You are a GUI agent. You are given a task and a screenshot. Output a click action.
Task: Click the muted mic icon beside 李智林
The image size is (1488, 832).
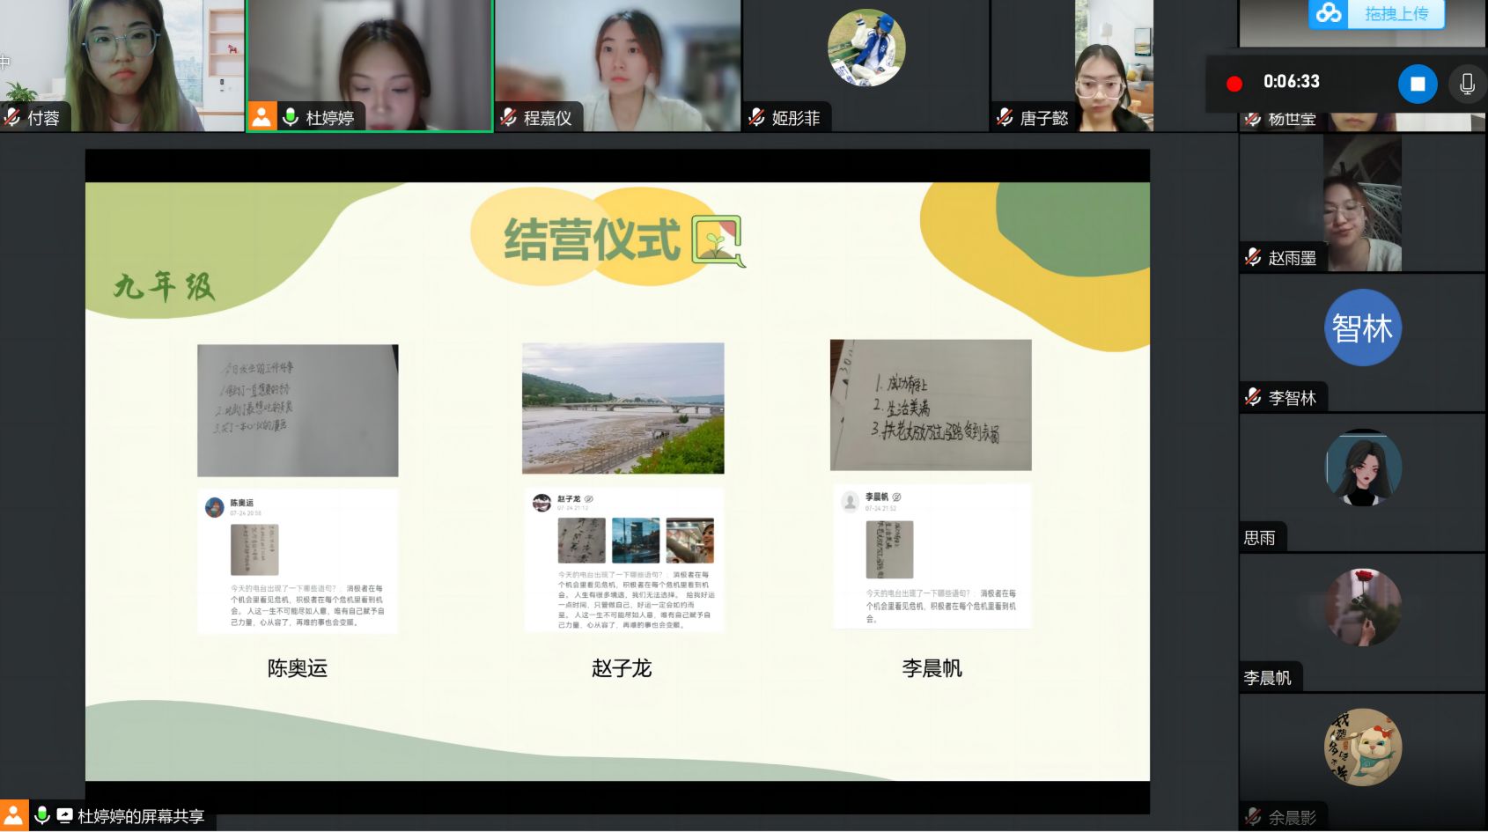(x=1253, y=397)
